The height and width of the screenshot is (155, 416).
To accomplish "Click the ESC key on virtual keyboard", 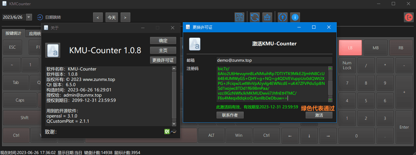I will coord(12,47).
